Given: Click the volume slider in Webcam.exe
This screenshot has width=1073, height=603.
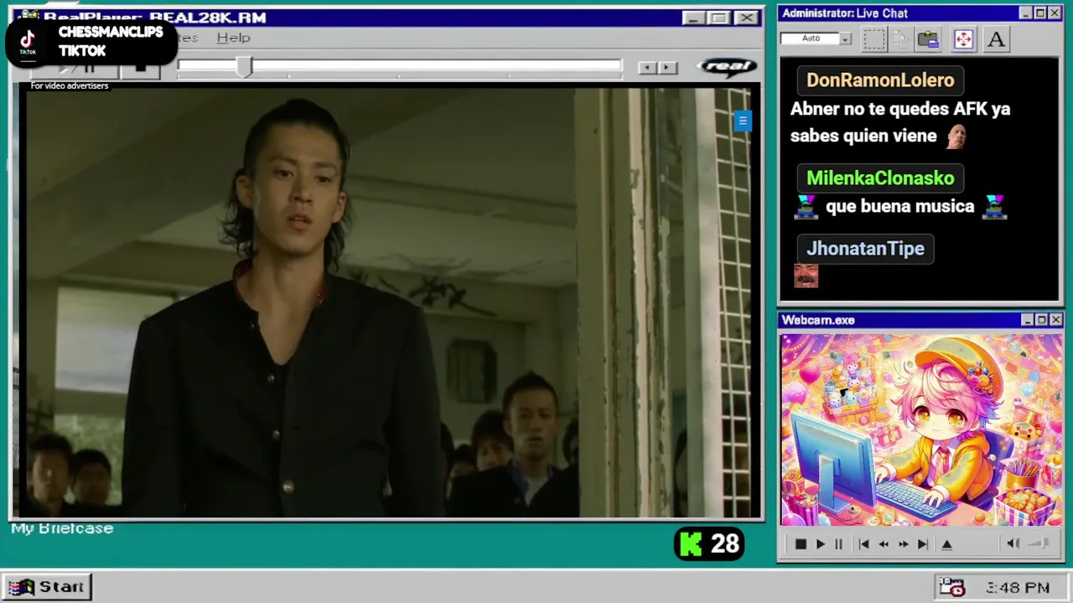Looking at the screenshot, I should coord(1039,544).
